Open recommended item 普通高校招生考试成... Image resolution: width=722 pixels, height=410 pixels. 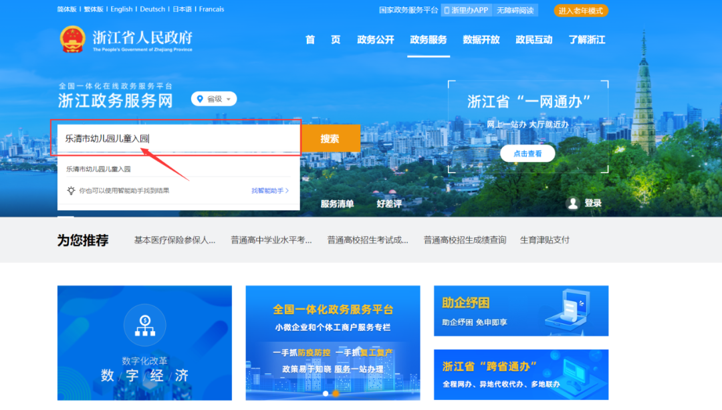368,240
